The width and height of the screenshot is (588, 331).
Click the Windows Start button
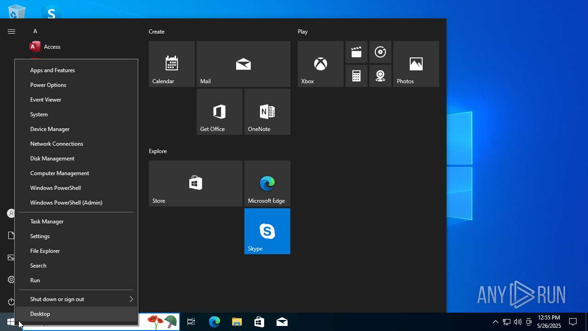point(11,322)
